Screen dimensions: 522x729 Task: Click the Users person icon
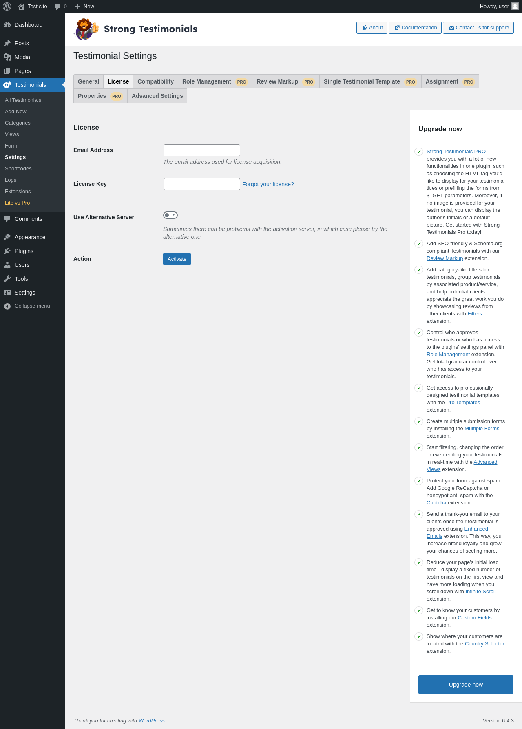coord(7,265)
